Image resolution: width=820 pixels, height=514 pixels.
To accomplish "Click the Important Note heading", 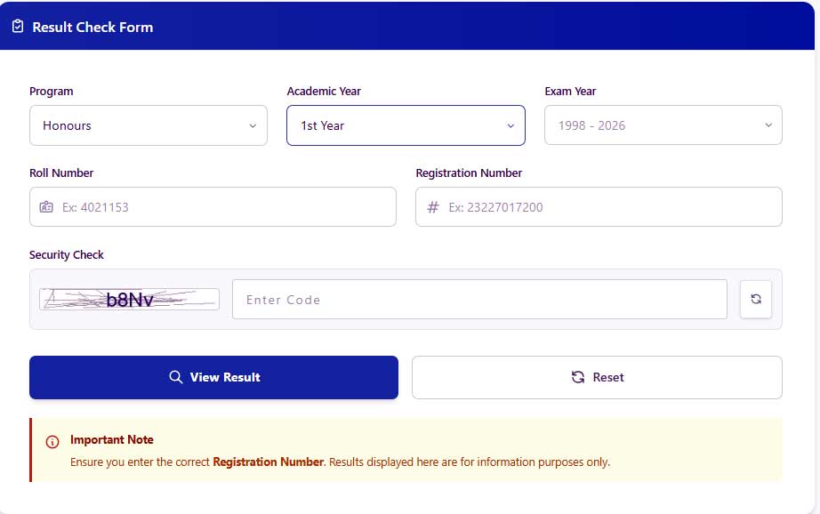I will (x=111, y=439).
